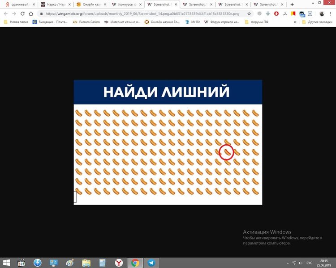Open Yandex Browser from the taskbar
The image size is (336, 268).
[x=119, y=263]
